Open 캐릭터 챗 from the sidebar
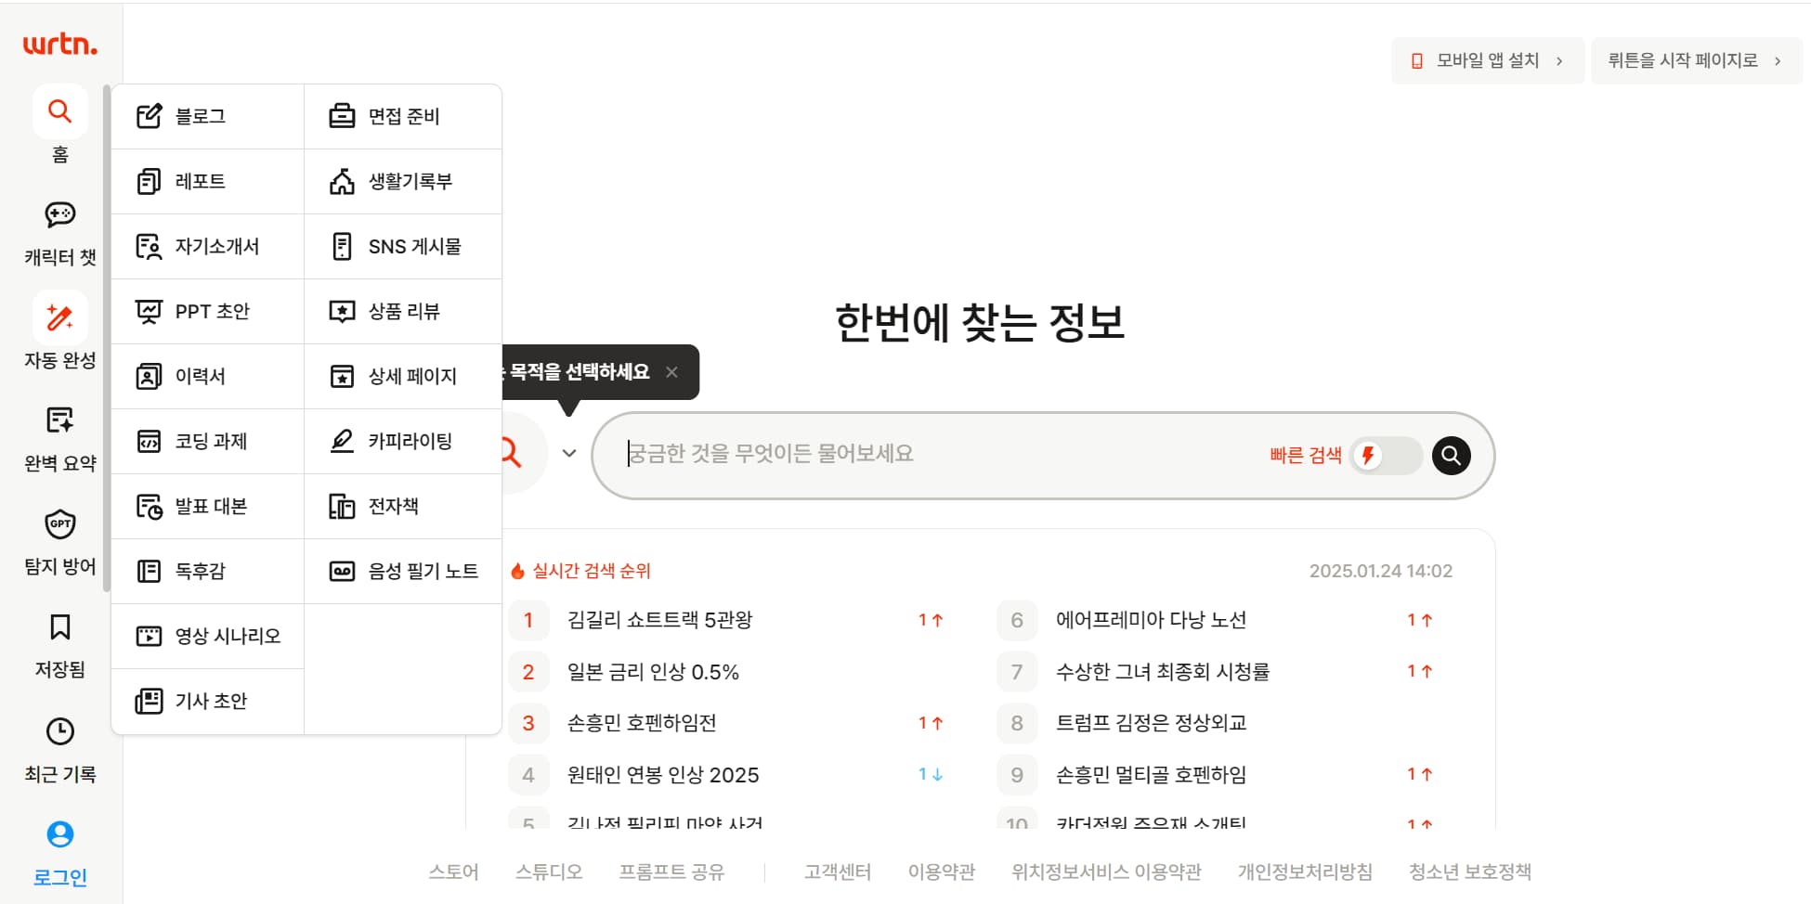The image size is (1811, 904). coord(59,215)
